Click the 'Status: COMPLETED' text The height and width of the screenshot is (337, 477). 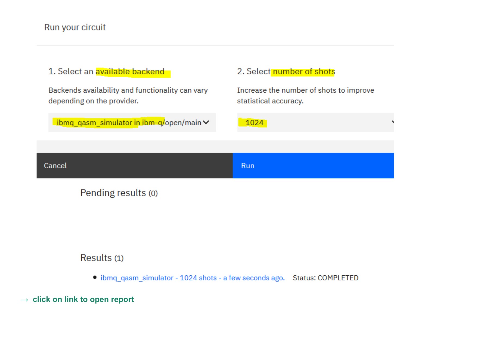point(325,278)
